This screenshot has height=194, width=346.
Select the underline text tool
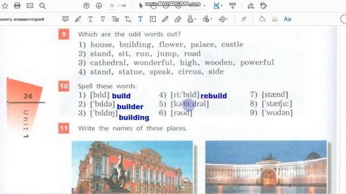(90, 19)
